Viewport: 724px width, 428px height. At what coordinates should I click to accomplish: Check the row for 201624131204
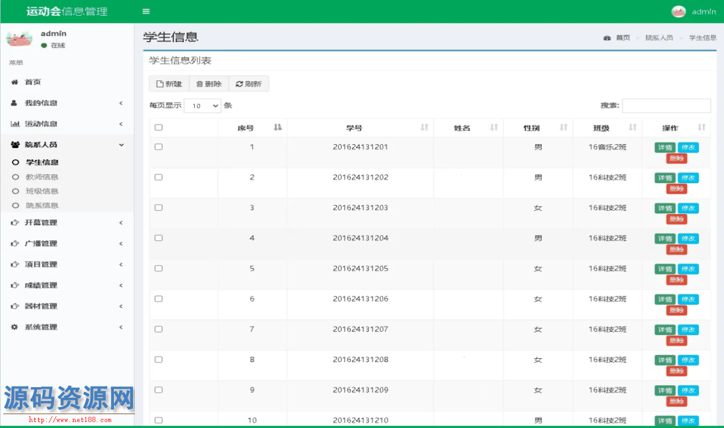point(159,238)
